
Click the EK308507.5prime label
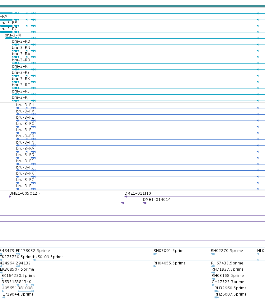pos(17,269)
